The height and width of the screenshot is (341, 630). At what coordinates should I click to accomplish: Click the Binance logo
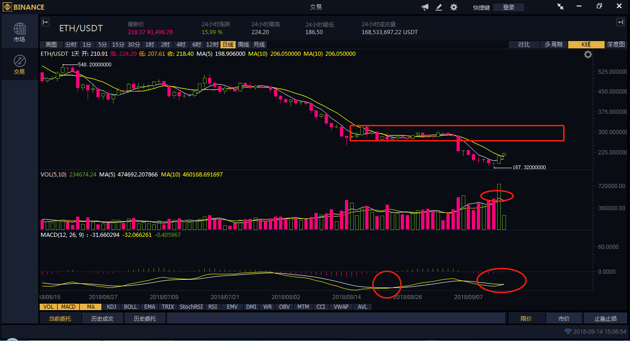[24, 7]
